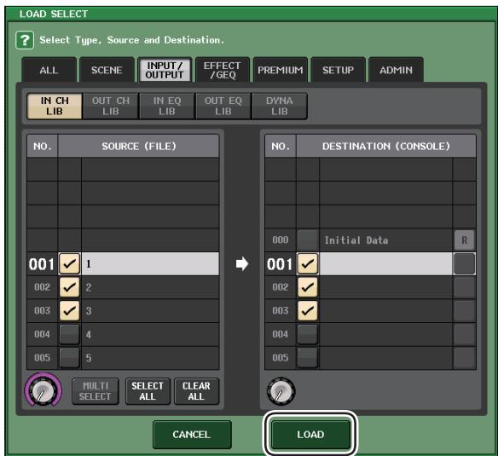Select source file name '1' row
The width and height of the screenshot is (498, 456).
coord(150,263)
